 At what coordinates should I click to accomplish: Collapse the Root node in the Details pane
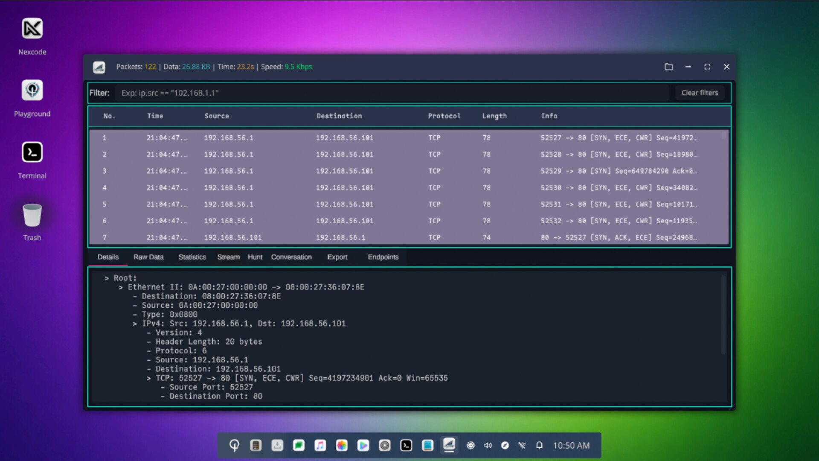tap(107, 277)
